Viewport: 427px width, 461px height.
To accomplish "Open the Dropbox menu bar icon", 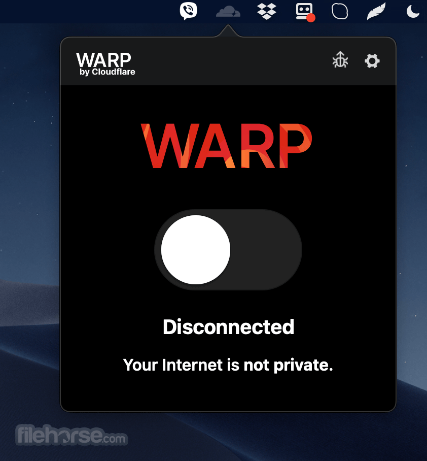I will (267, 12).
